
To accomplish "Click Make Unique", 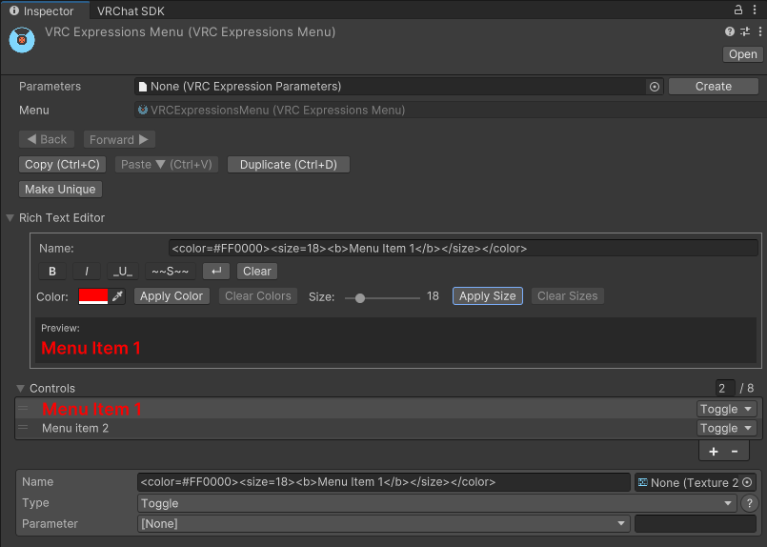I will click(x=60, y=190).
